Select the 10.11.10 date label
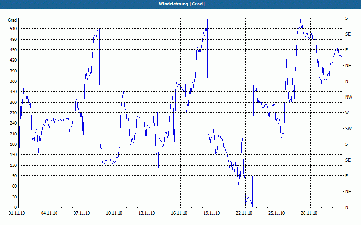Screen dimensions: 361x225 pos(114,213)
